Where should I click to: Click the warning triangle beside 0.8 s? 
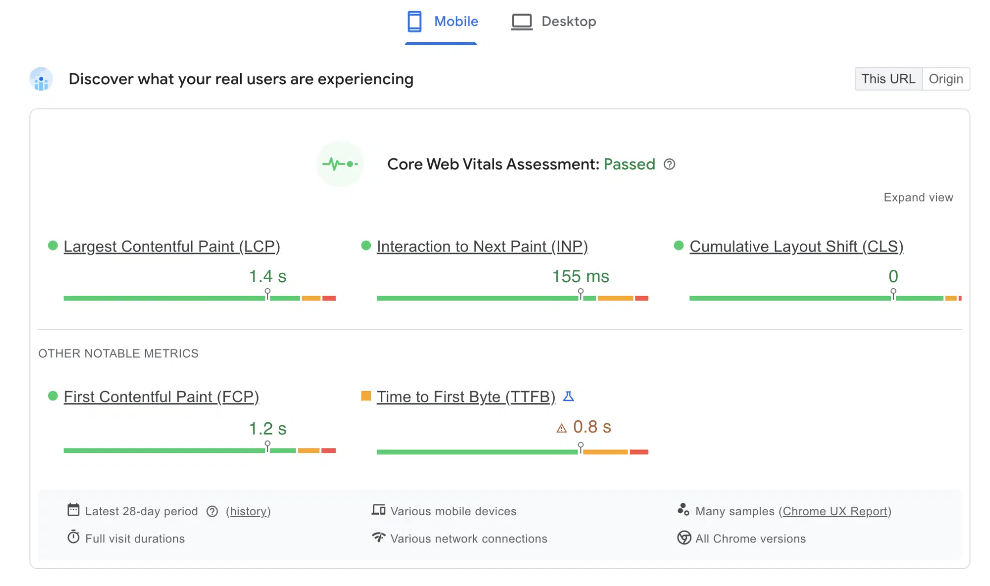click(x=561, y=427)
